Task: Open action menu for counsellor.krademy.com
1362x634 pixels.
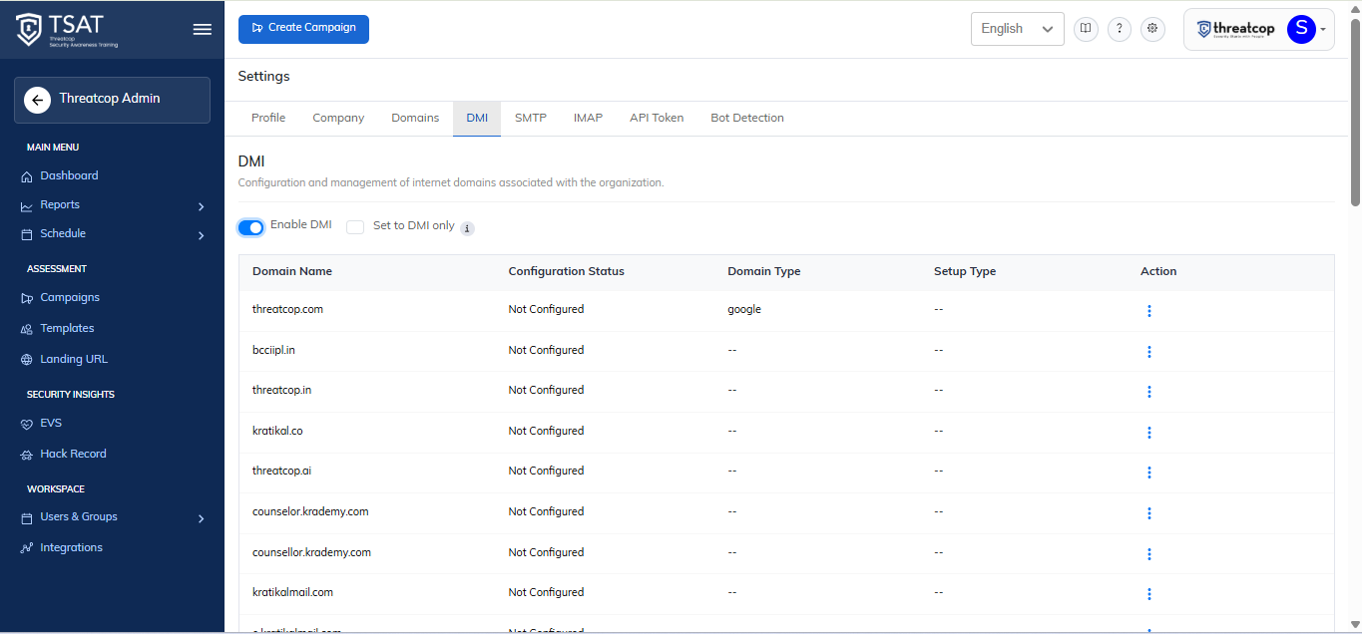Action: 1149,554
